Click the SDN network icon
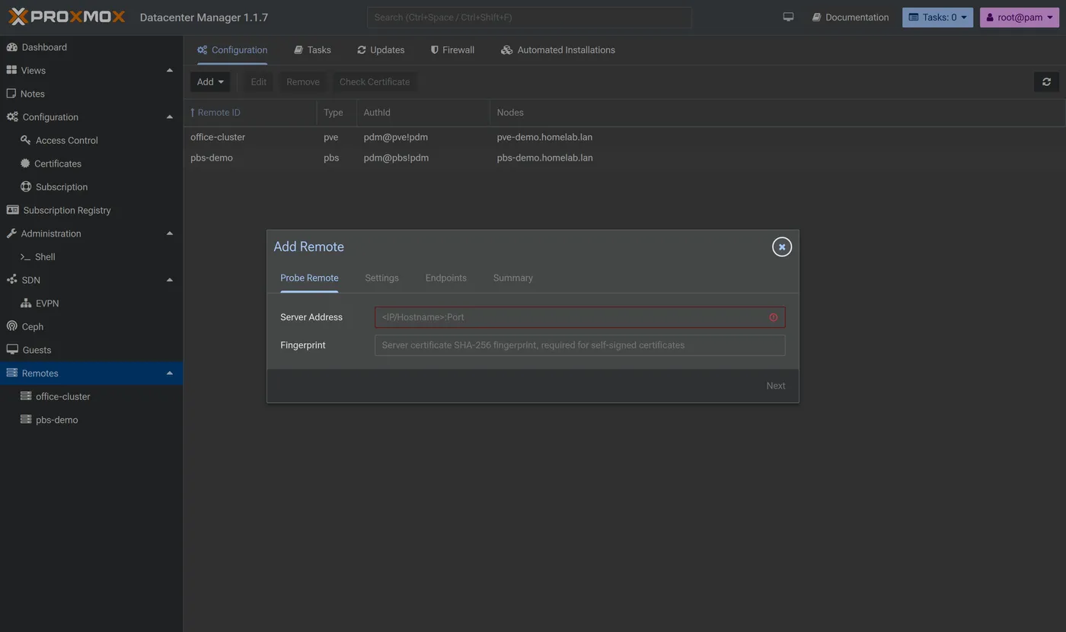 click(11, 280)
